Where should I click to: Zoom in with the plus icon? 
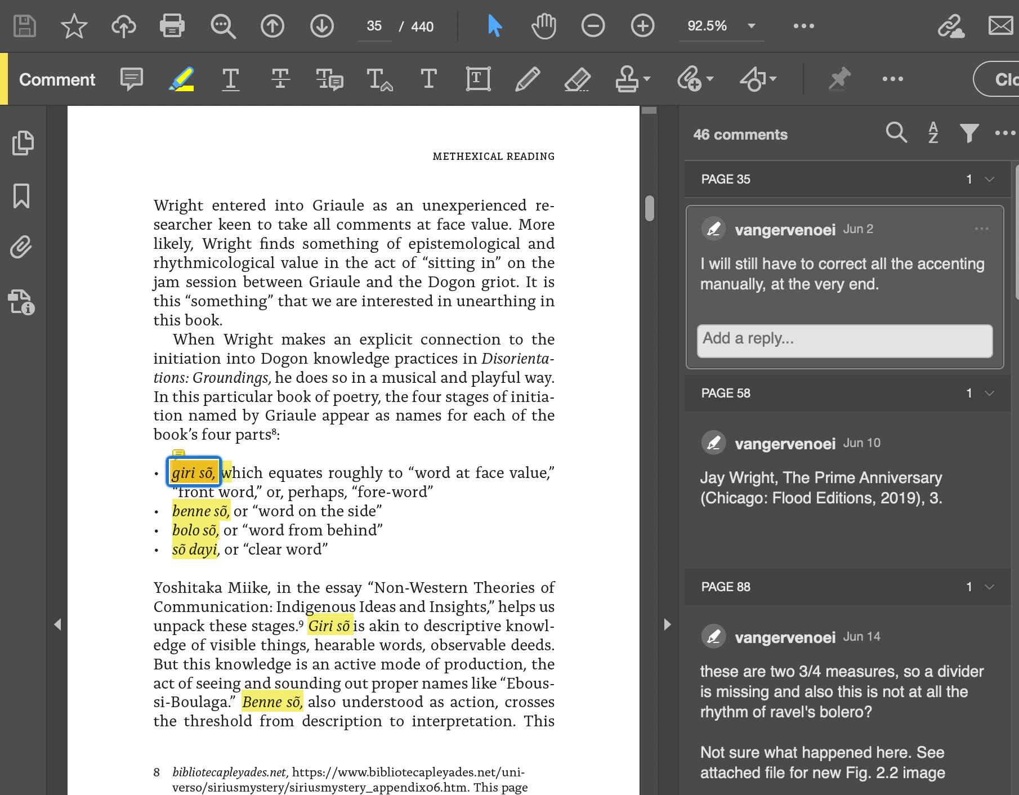click(642, 26)
